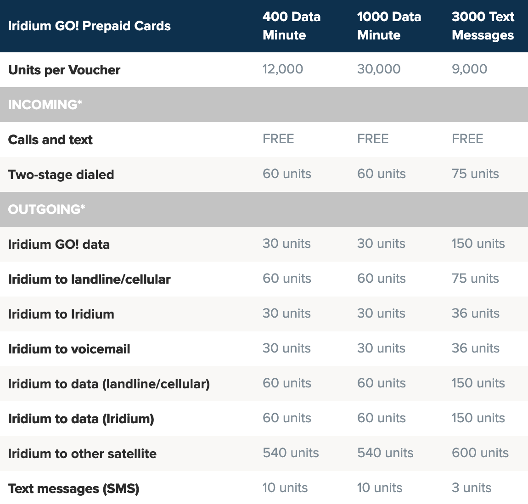The height and width of the screenshot is (504, 528).
Task: Click SMS 400 Data '10 units' value
Action: [285, 487]
